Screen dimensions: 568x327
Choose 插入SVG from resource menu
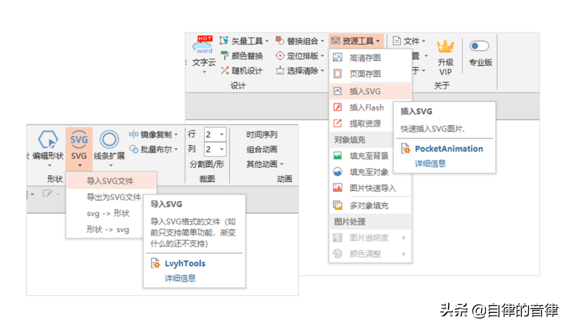(370, 91)
